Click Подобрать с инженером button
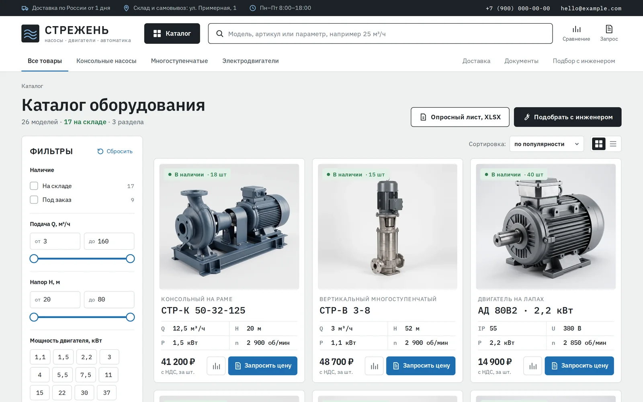 point(567,117)
